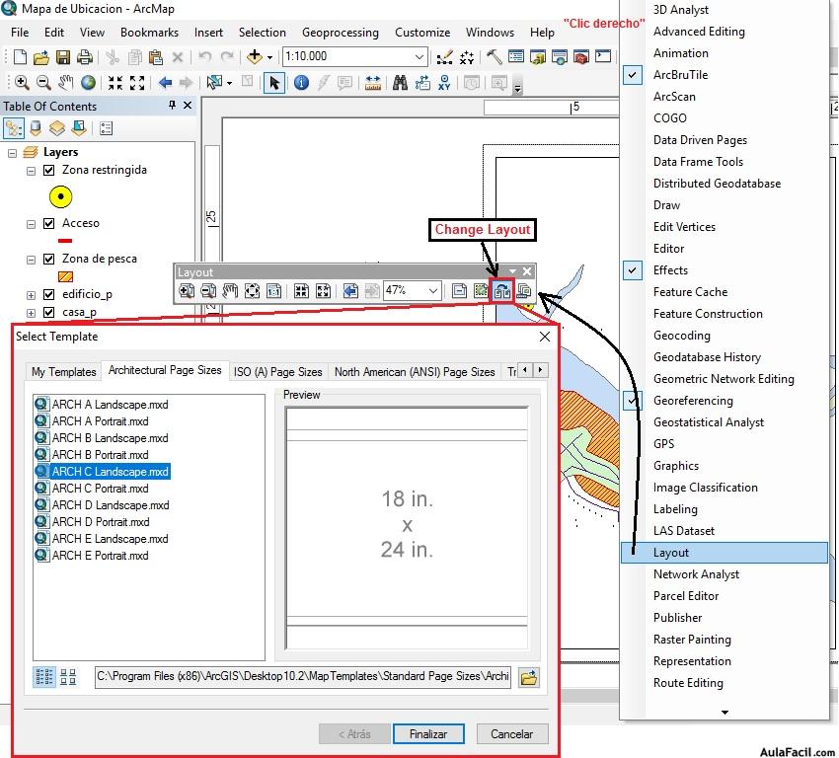The width and height of the screenshot is (839, 758).
Task: Click Zoom Whole Page layout icon
Action: pyautogui.click(x=252, y=291)
